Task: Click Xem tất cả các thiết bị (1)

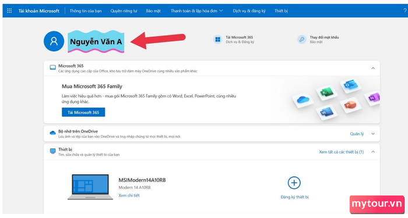Action: tap(342, 152)
